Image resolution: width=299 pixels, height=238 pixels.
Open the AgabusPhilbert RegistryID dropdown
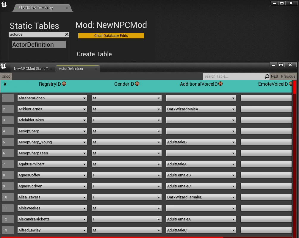click(52, 164)
